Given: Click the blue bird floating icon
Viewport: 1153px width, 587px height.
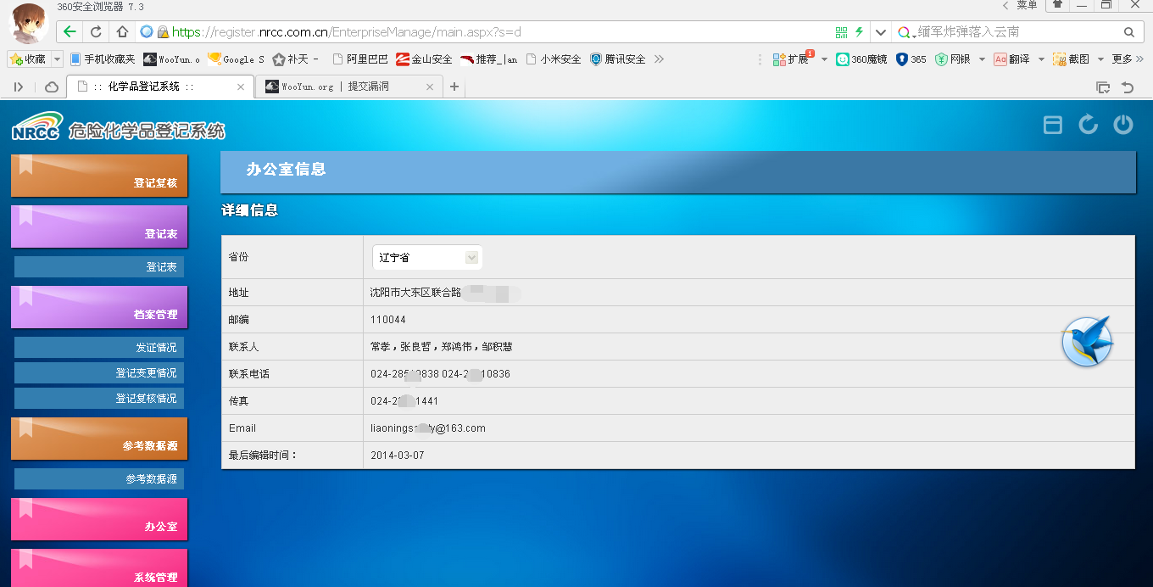Looking at the screenshot, I should click(x=1088, y=341).
